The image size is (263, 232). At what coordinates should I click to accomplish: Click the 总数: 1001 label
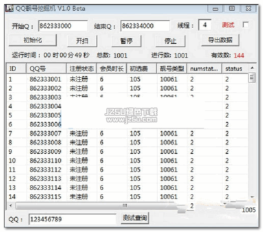click(112, 55)
